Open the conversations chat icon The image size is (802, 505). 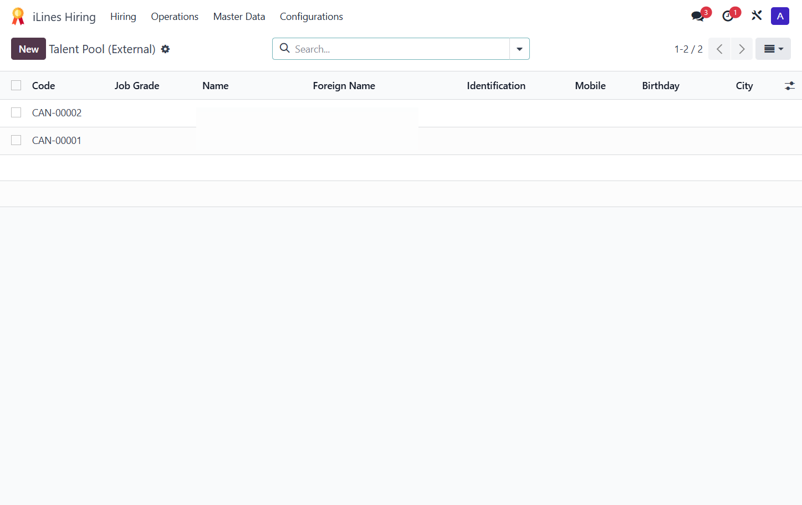click(x=698, y=16)
